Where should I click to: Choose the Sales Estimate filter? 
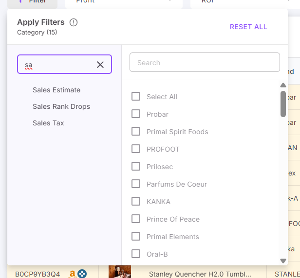pyautogui.click(x=56, y=90)
